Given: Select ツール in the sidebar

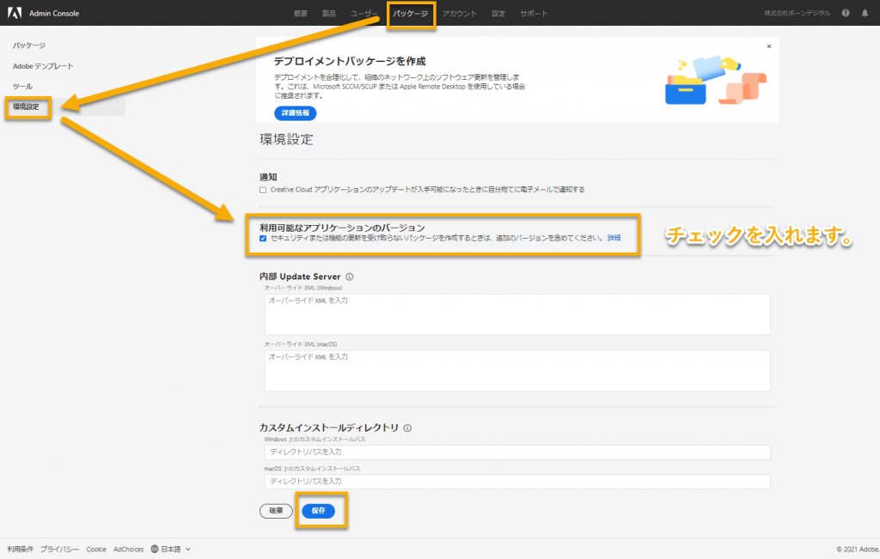Looking at the screenshot, I should coord(22,87).
